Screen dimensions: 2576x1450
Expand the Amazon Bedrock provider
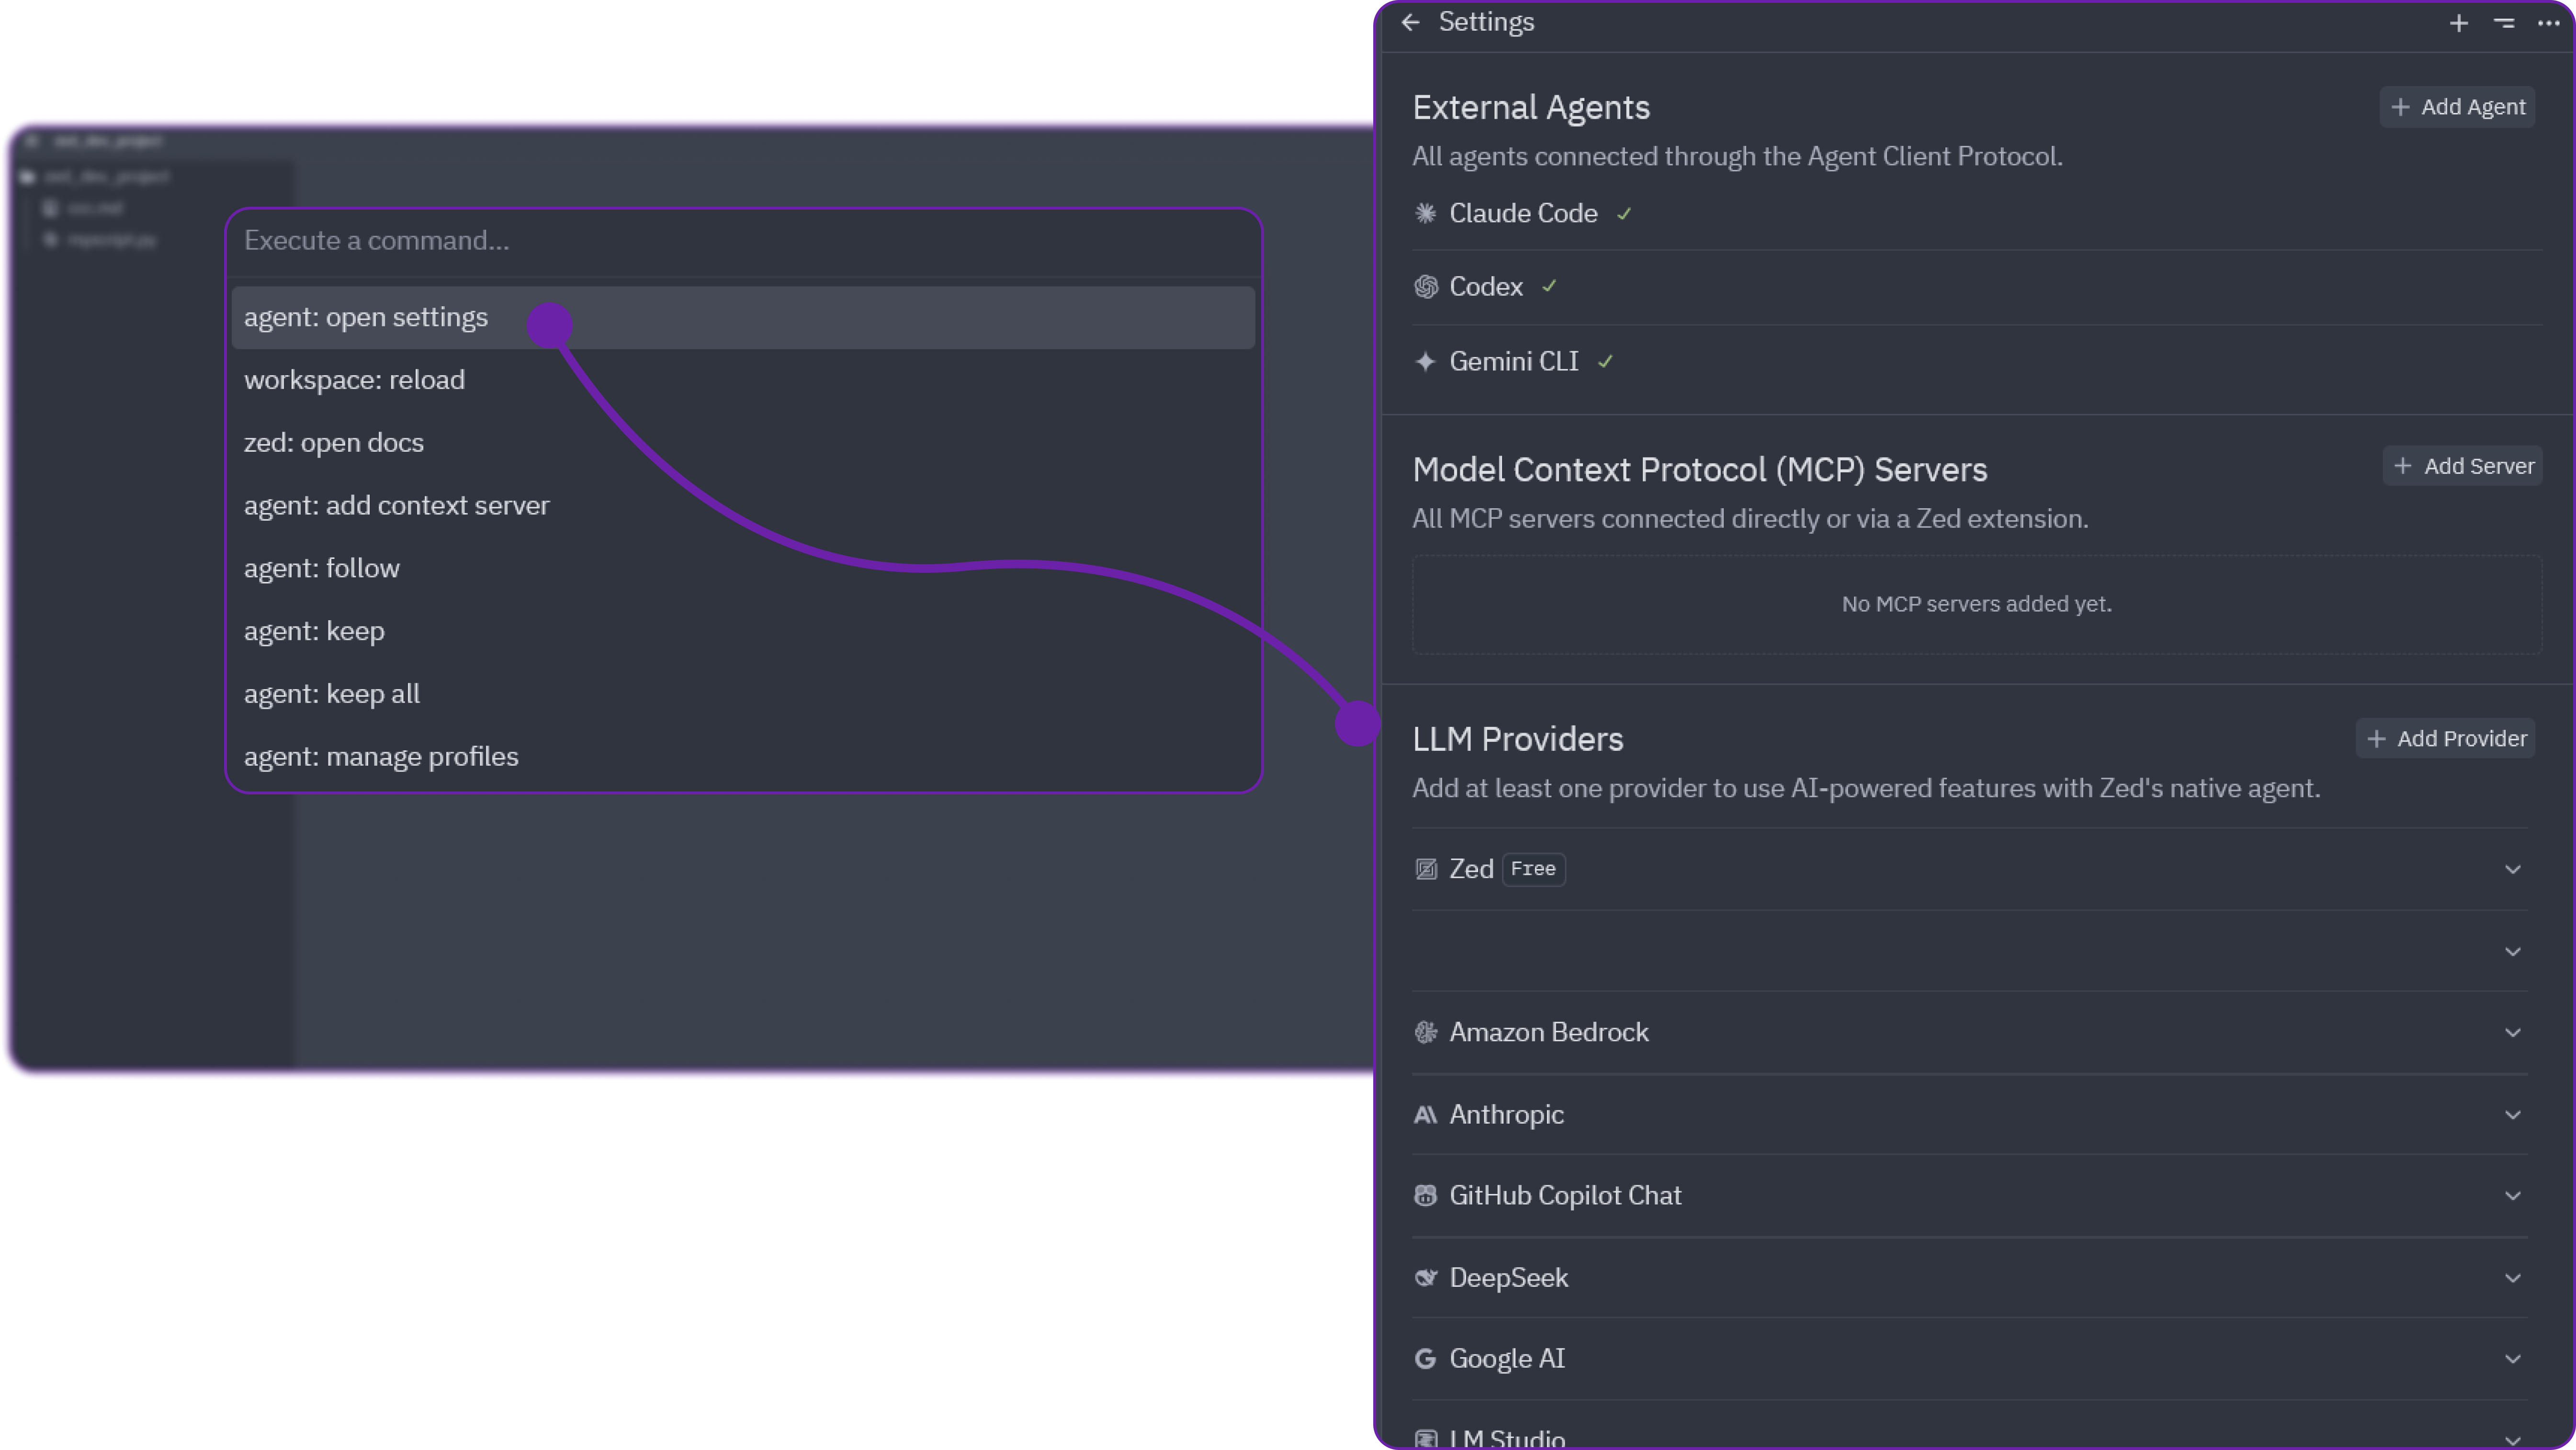click(x=2513, y=1032)
